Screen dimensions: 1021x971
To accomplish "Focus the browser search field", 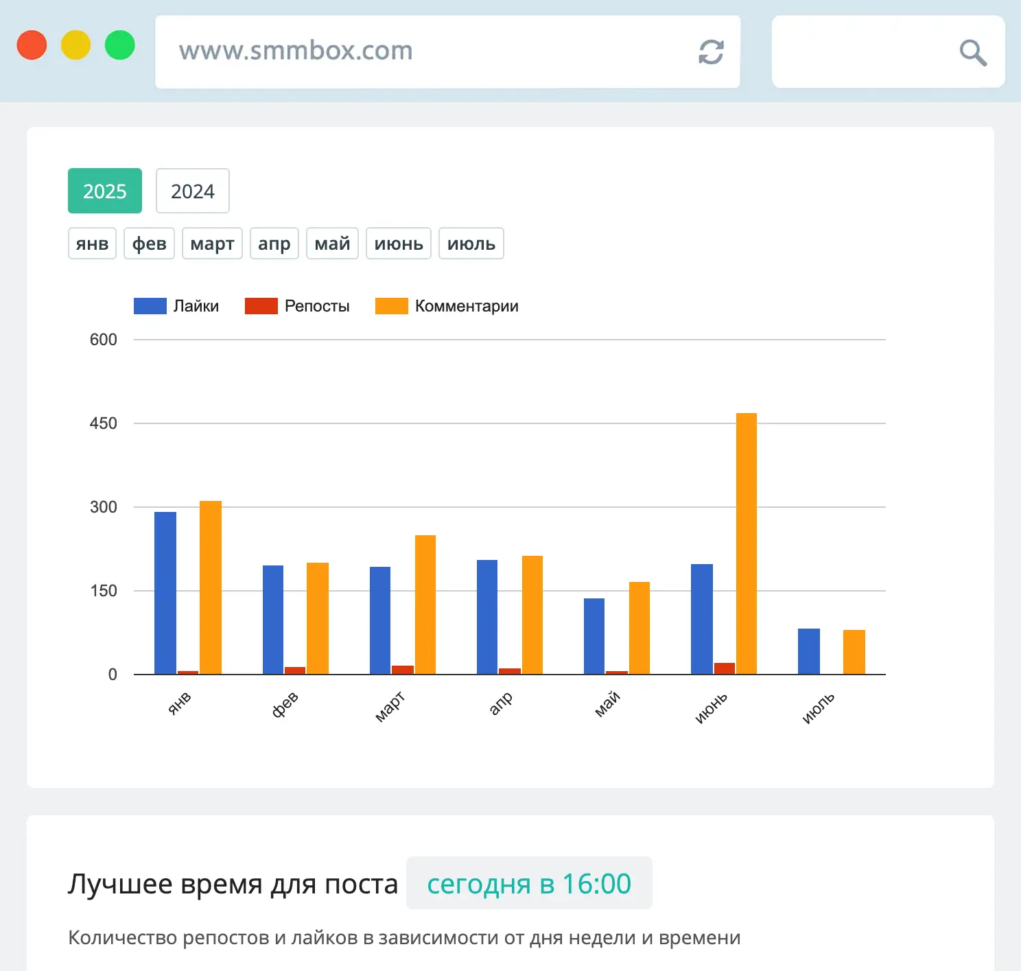I will (888, 52).
